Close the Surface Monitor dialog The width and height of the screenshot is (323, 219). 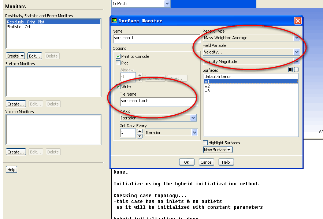click(298, 21)
